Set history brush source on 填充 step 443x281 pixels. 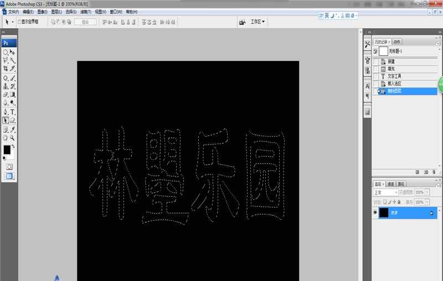point(376,69)
